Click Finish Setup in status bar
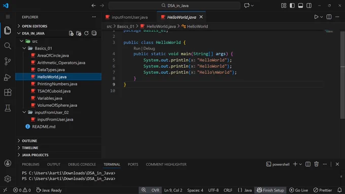345x194 pixels. [x=270, y=190]
